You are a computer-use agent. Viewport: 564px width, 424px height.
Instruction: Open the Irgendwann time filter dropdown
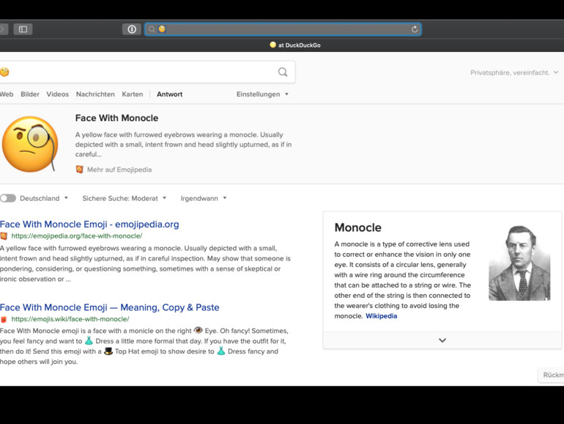204,198
